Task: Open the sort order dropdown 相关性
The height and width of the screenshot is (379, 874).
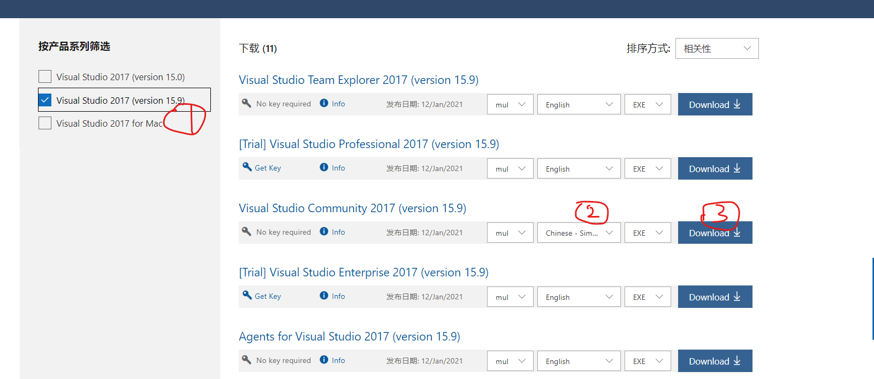Action: pyautogui.click(x=717, y=48)
